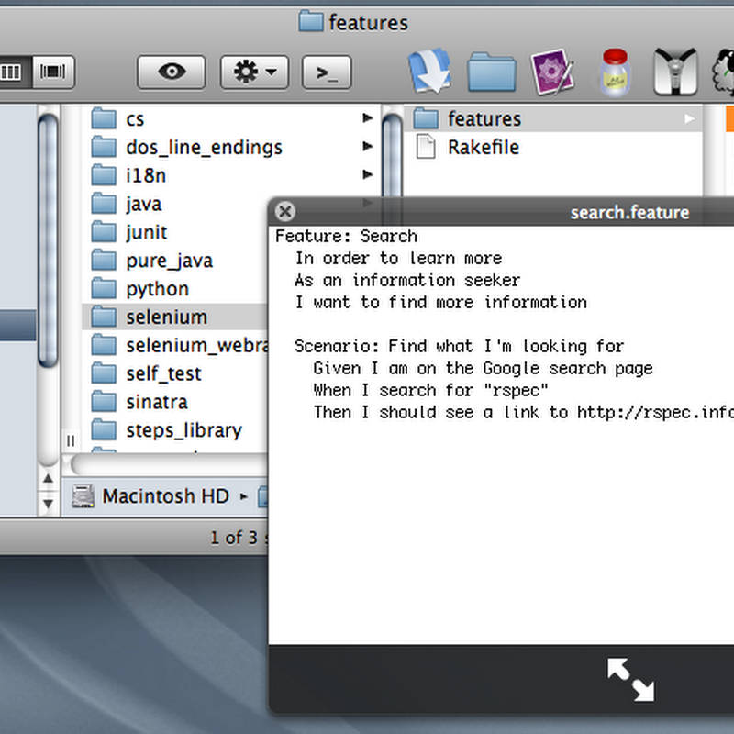Expand the dos_line_endings folder arrow
Viewport: 734px width, 734px height.
pos(368,146)
